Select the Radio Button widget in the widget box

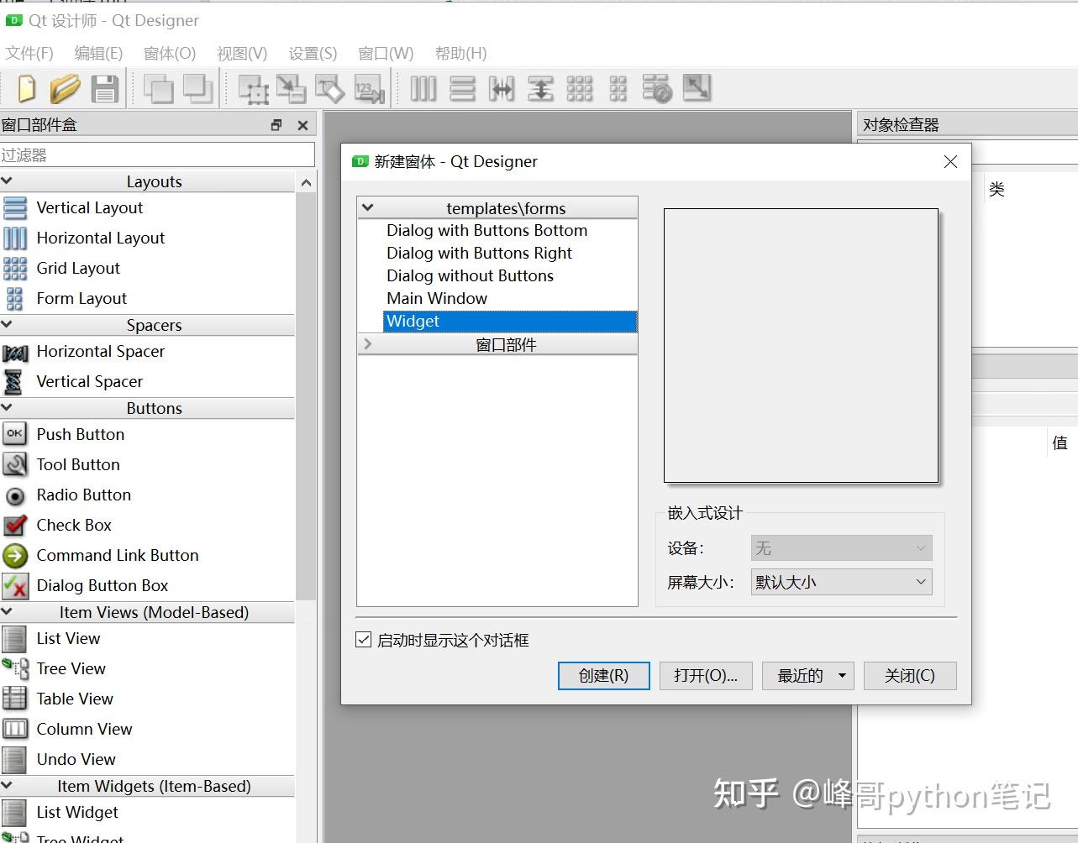(83, 495)
